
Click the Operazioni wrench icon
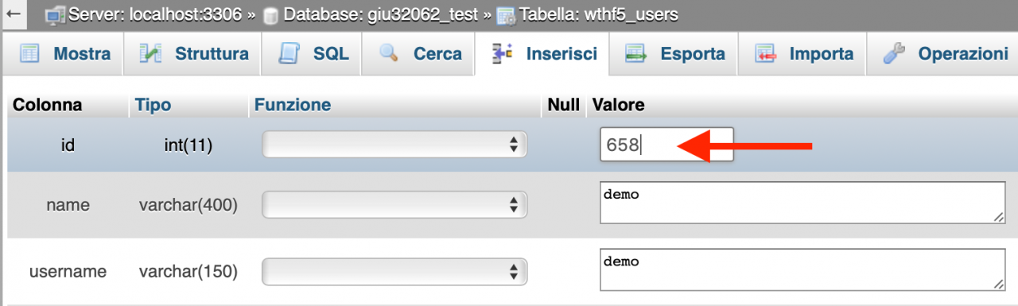(895, 54)
